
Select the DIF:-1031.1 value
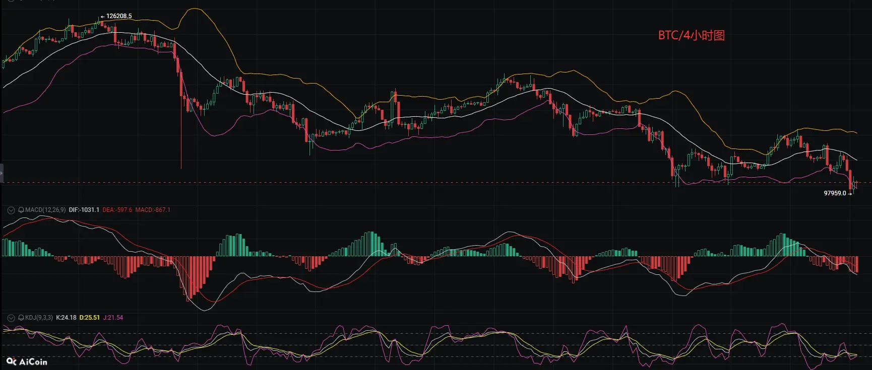point(84,210)
